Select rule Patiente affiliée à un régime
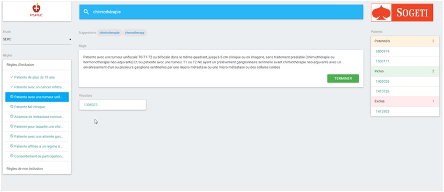The image size is (444, 192). [37, 146]
